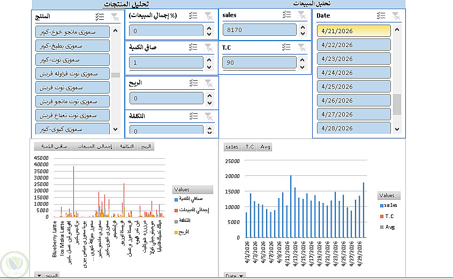Open the المنتج field dropdown under the chart
The width and height of the screenshot is (453, 279).
[46, 275]
